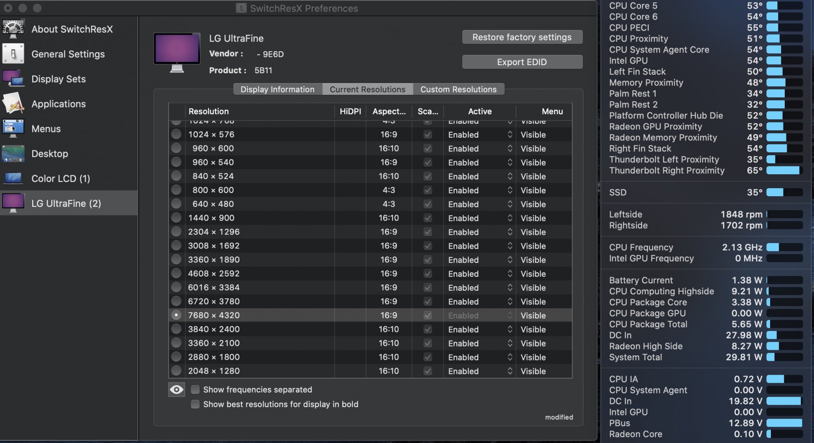Click the large LG UltraFine monitor image

coord(177,53)
